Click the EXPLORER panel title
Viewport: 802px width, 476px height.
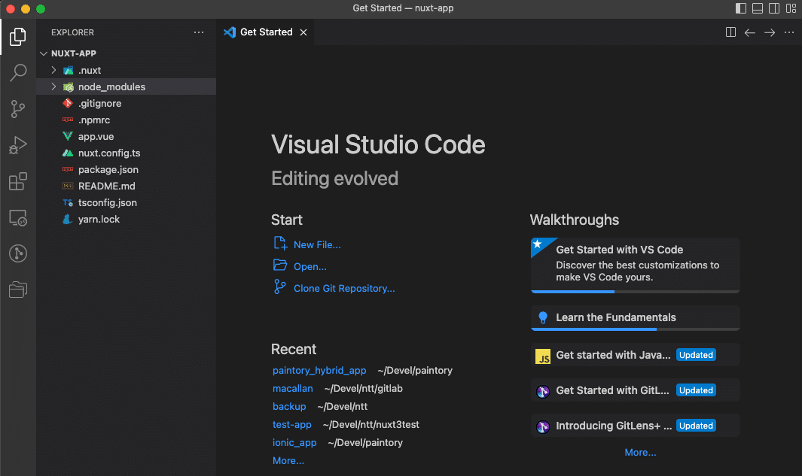coord(72,32)
